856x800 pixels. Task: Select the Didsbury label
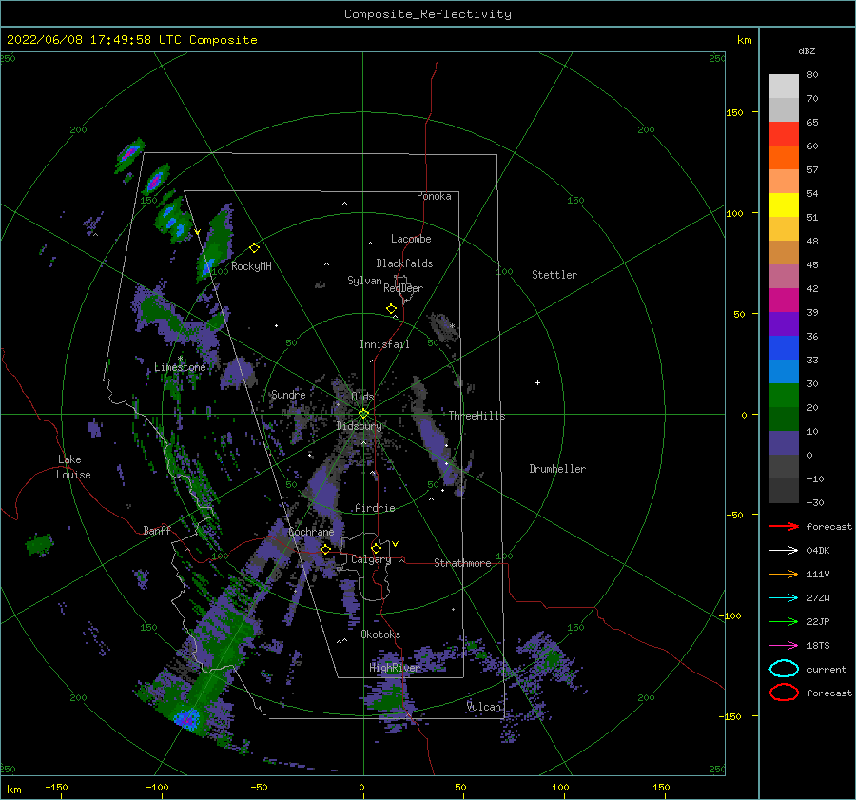click(360, 426)
